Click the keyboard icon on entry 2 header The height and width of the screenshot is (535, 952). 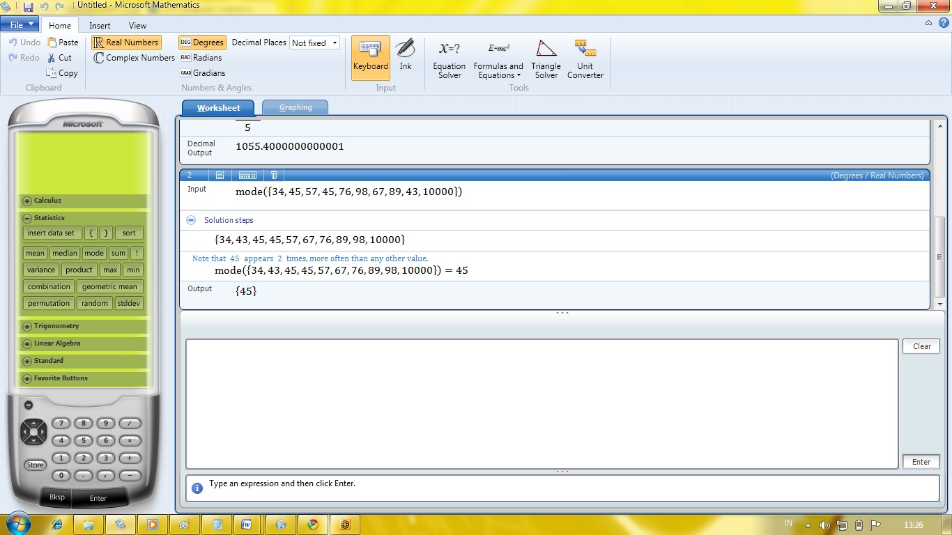[247, 176]
